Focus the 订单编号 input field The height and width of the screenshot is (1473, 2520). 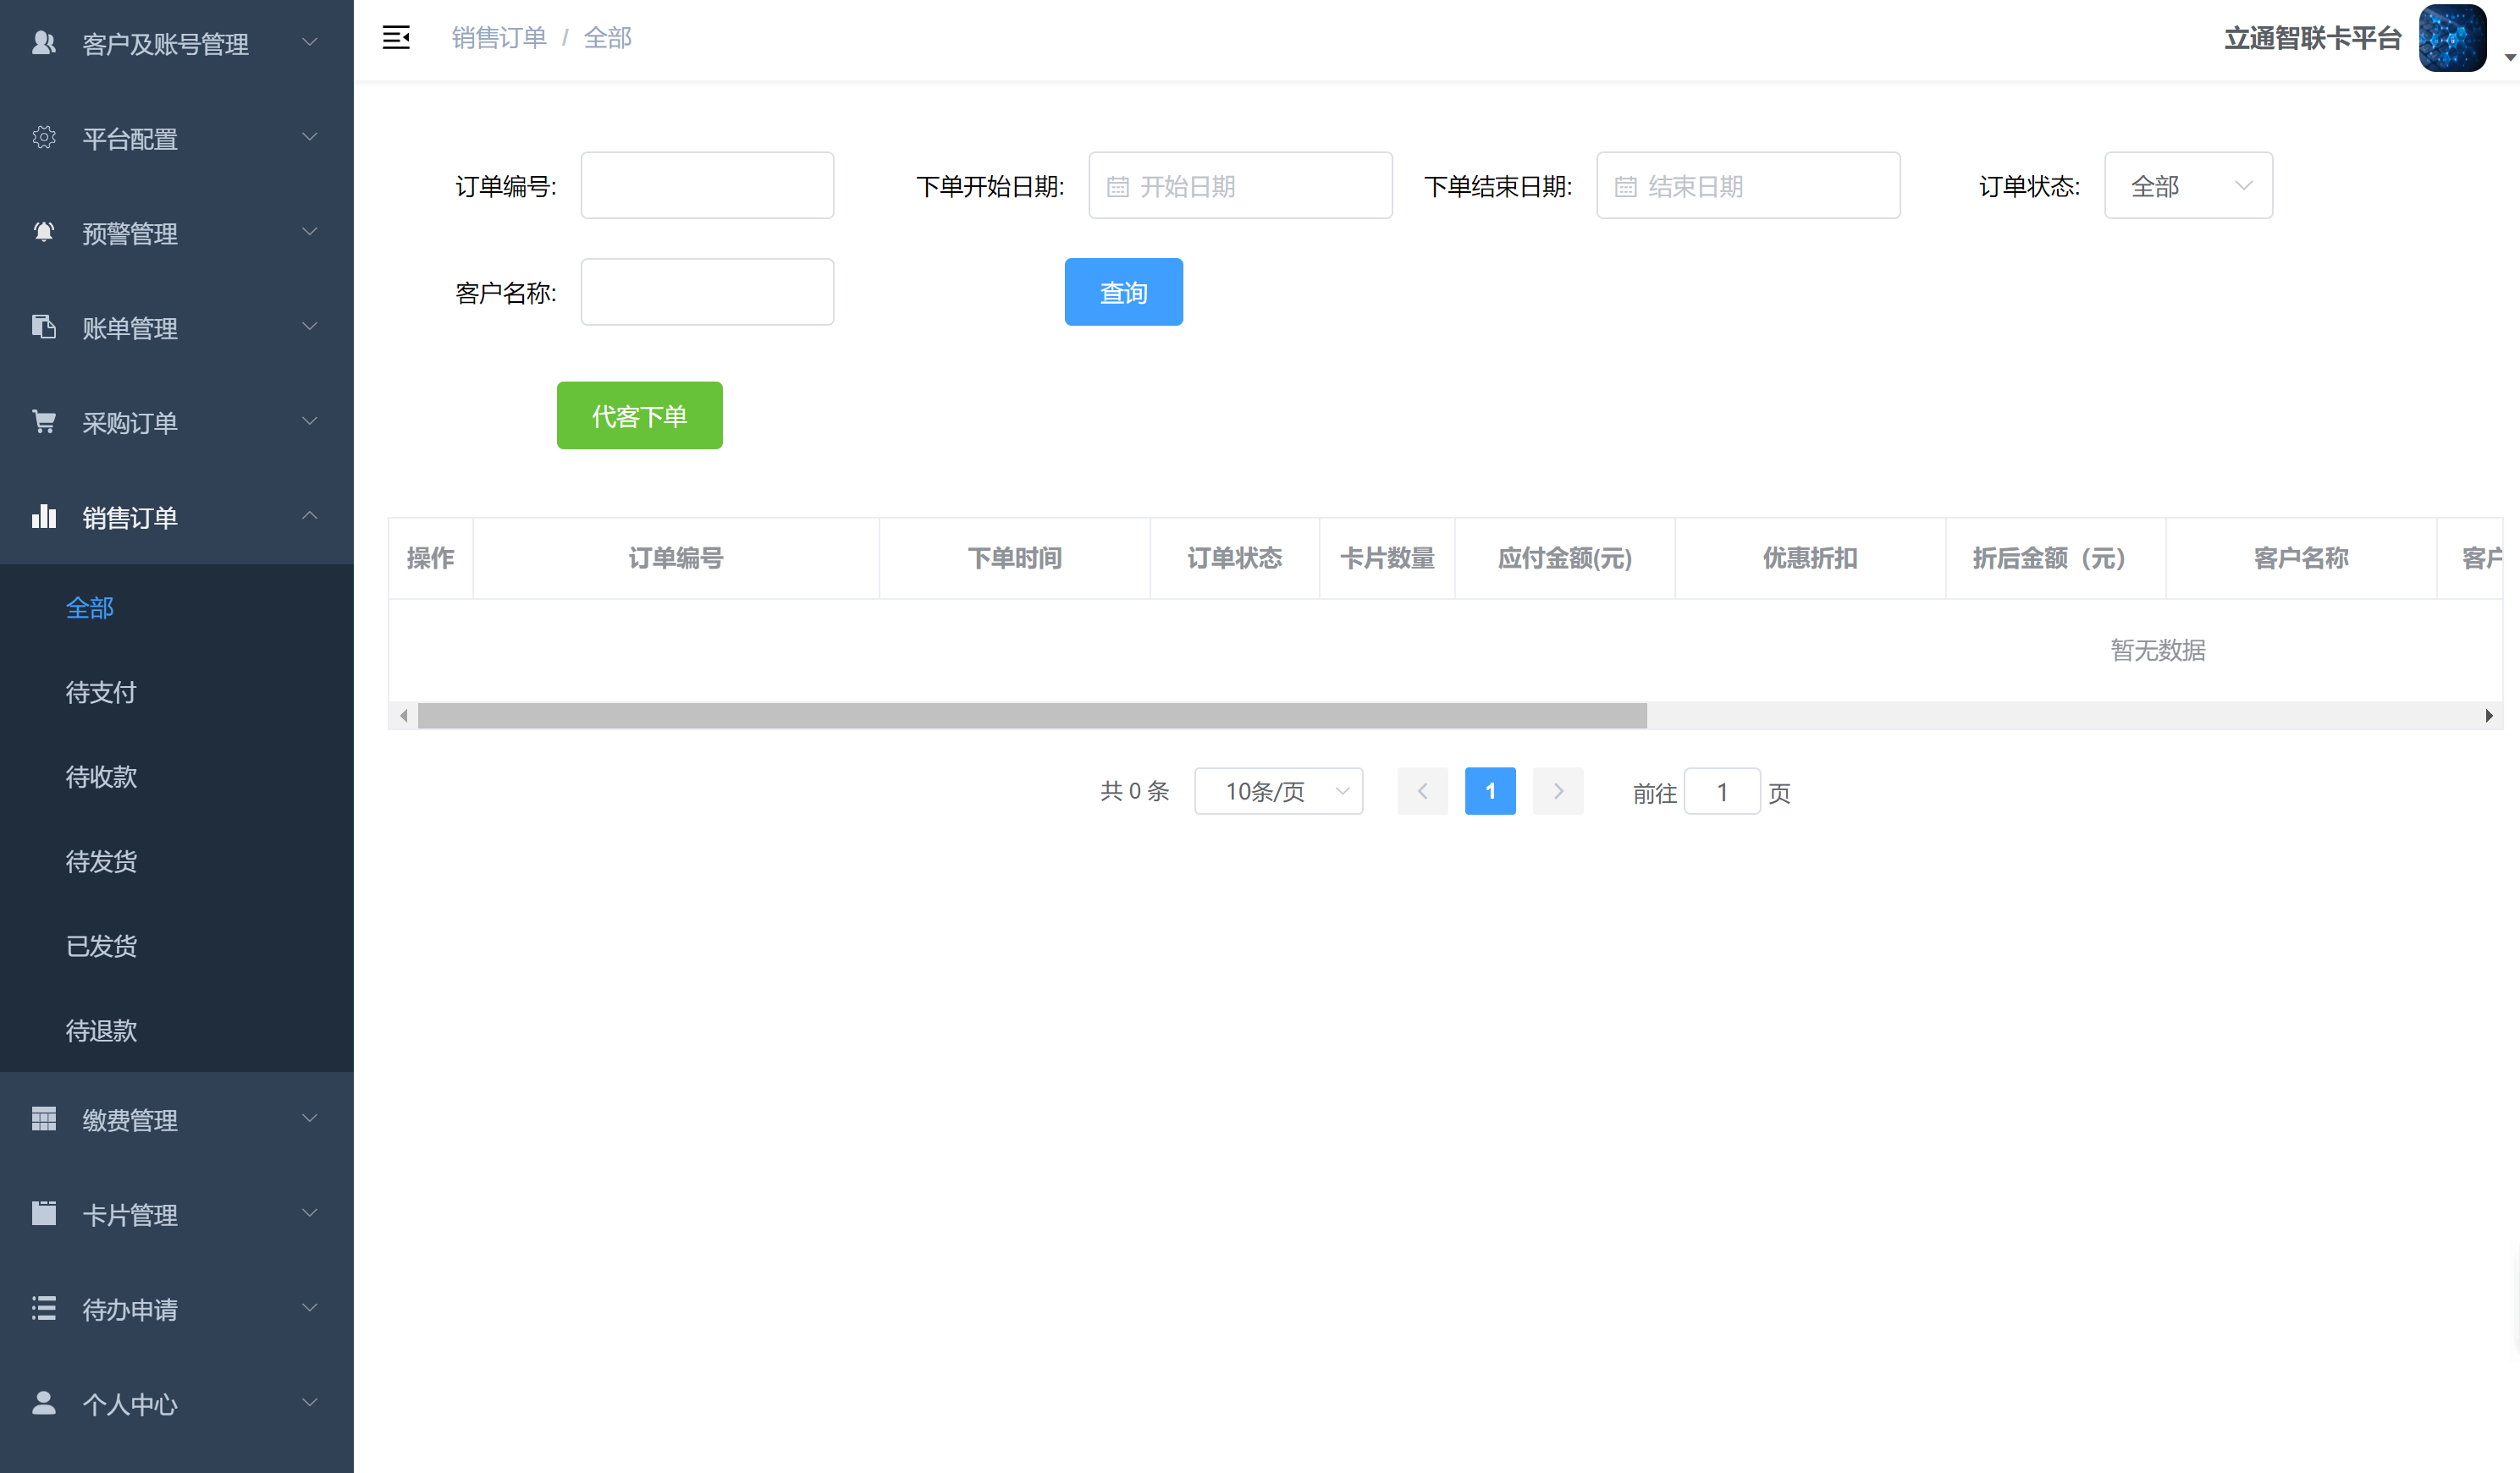point(707,186)
